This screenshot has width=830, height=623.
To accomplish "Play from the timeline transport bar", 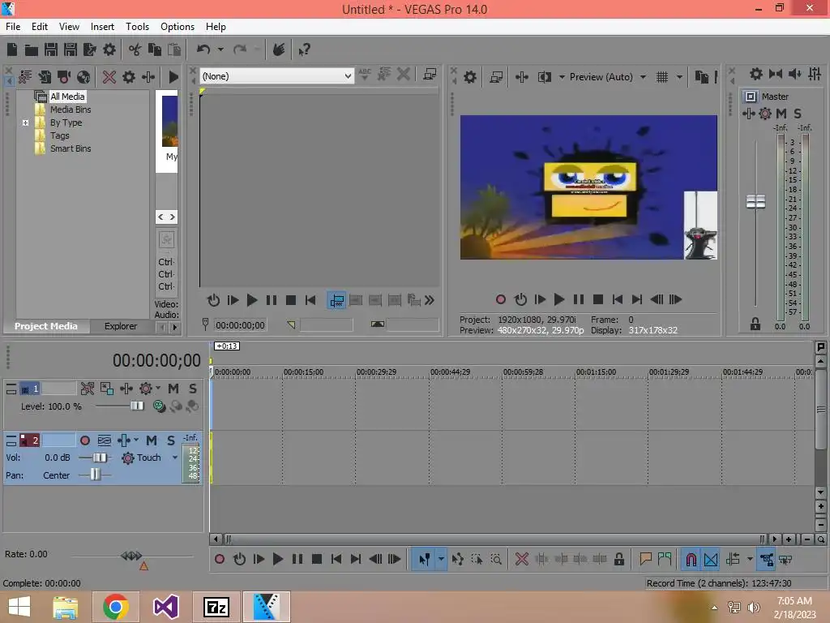I will click(x=277, y=559).
